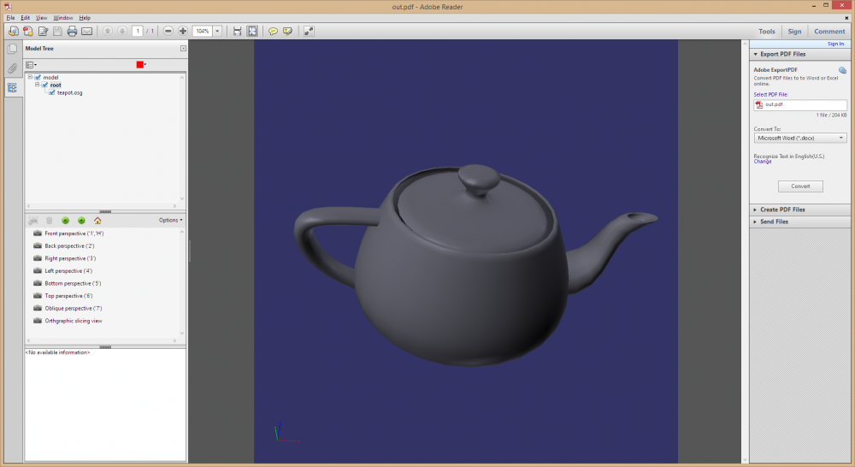Click the Select PDF File link

pyautogui.click(x=770, y=94)
